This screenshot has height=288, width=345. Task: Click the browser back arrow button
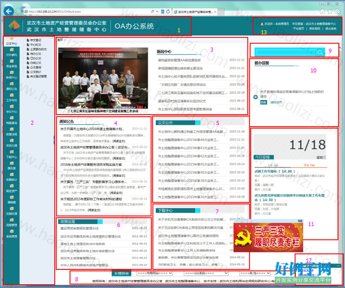[9, 12]
